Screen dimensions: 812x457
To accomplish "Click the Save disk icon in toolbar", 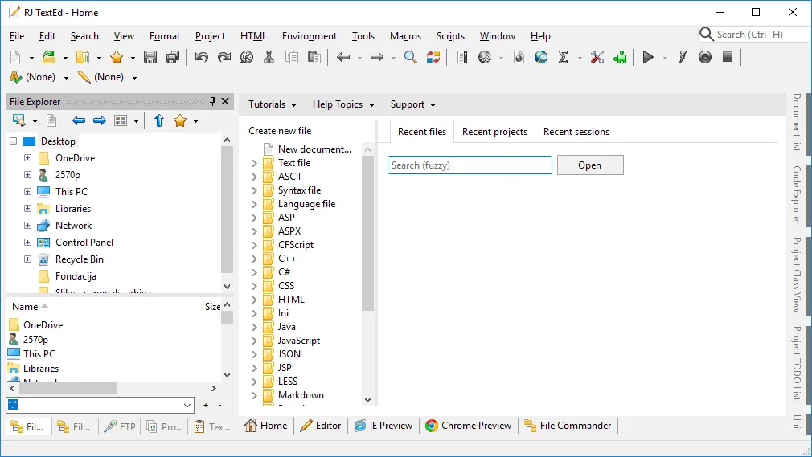I will [150, 57].
